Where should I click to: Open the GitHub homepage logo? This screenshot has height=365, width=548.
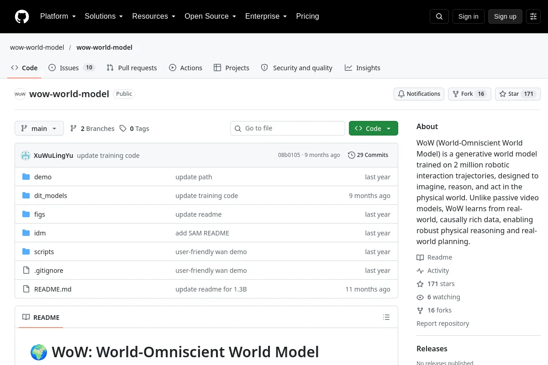[x=22, y=16]
